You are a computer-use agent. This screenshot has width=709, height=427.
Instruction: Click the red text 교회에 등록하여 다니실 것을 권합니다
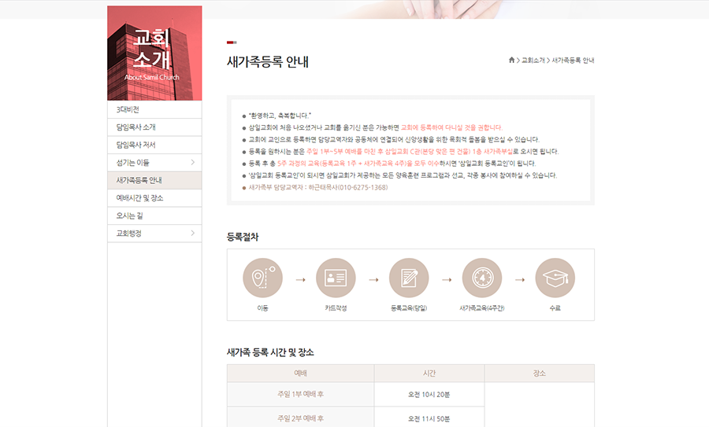451,127
